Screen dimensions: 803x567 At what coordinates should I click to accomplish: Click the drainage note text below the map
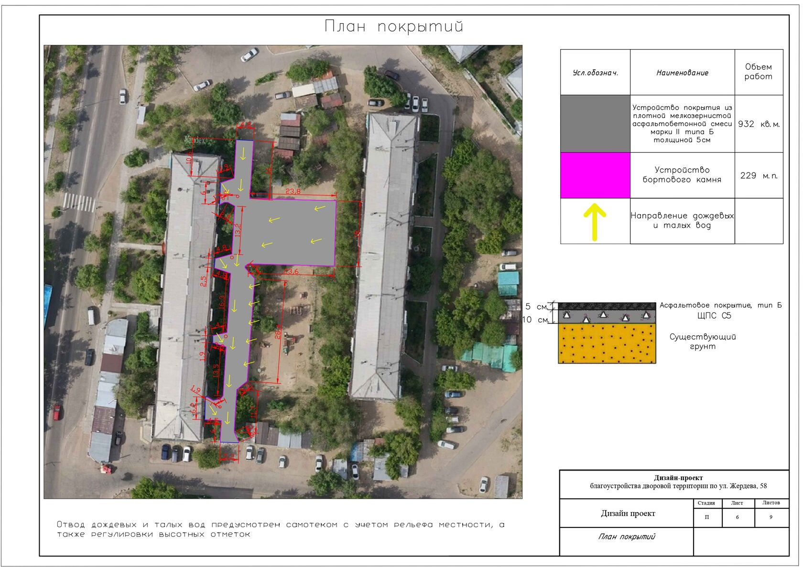[x=281, y=529]
